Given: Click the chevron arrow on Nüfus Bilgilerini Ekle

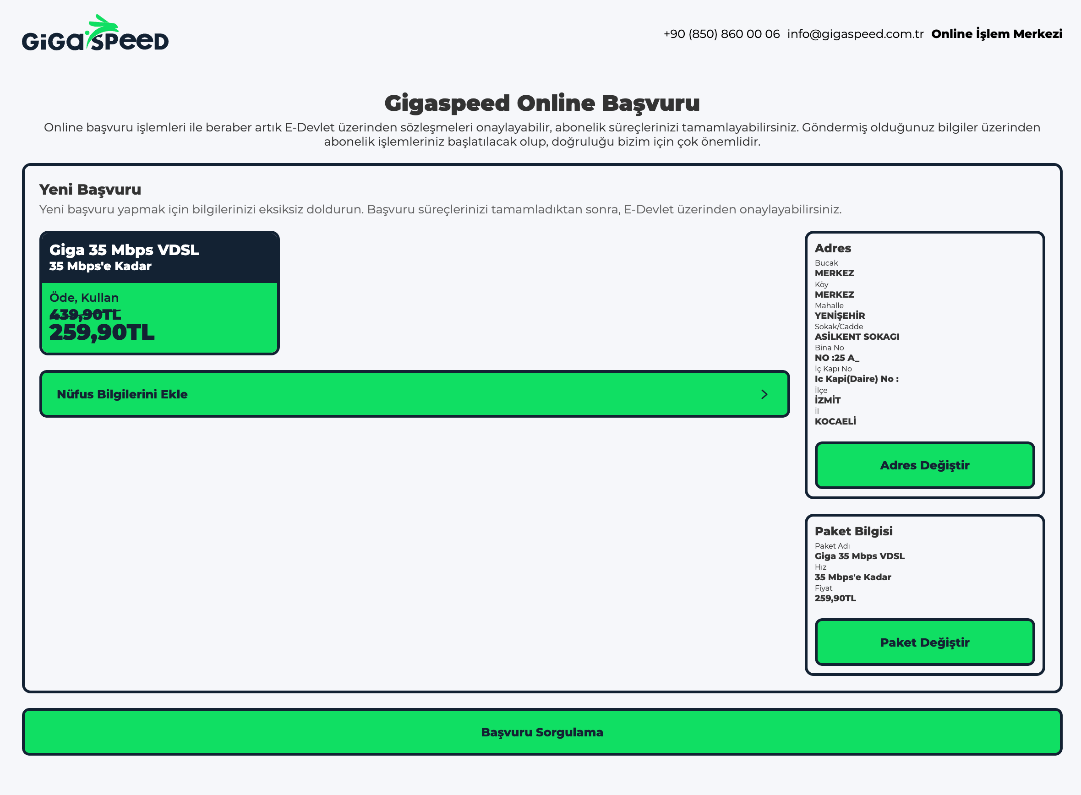Looking at the screenshot, I should (x=764, y=394).
